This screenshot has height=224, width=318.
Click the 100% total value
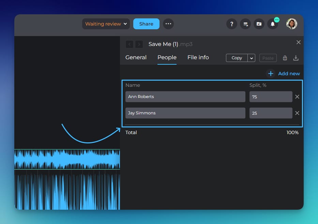pyautogui.click(x=292, y=132)
